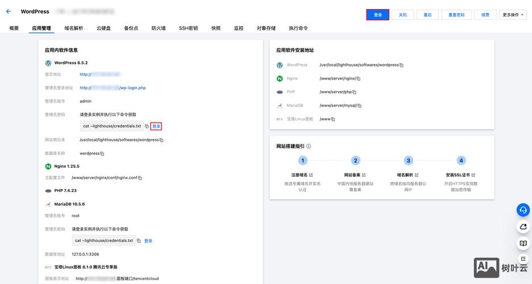The height and width of the screenshot is (284, 532).
Task: Click the PHP 7.4.23 heading
Action: [x=65, y=190]
